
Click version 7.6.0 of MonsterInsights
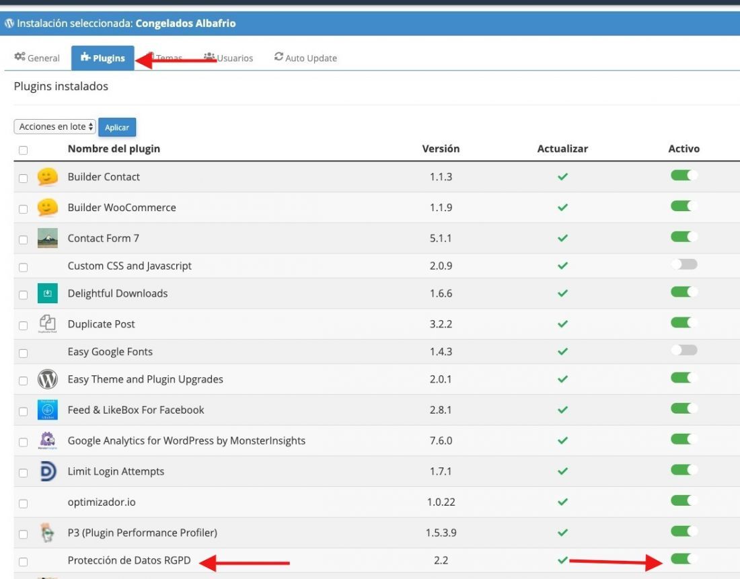tap(441, 440)
